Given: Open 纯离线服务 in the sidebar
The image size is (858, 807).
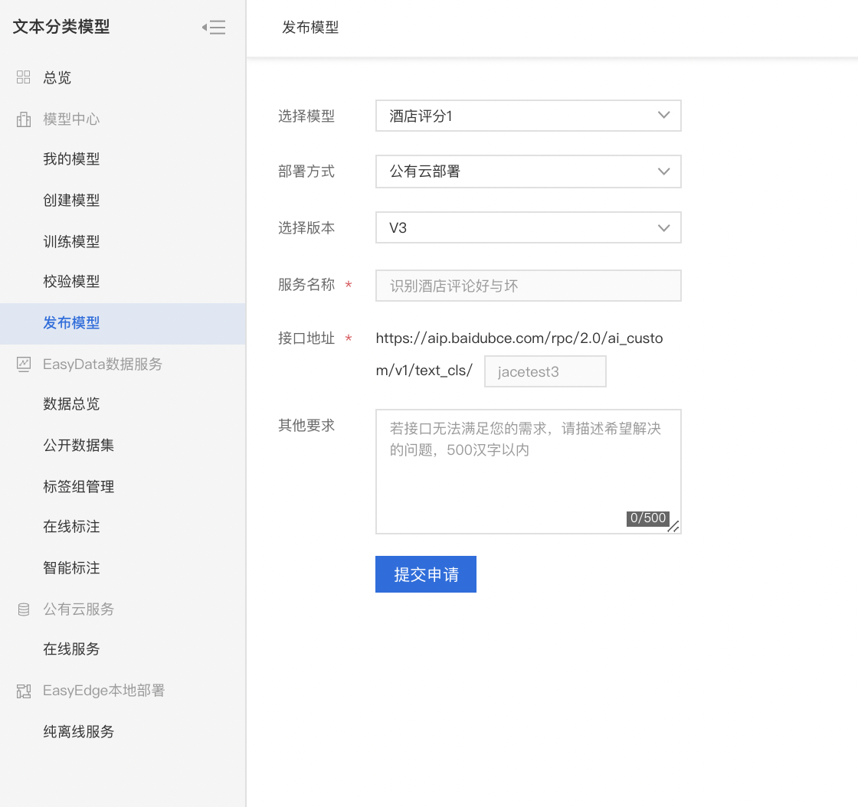Looking at the screenshot, I should click(x=78, y=732).
